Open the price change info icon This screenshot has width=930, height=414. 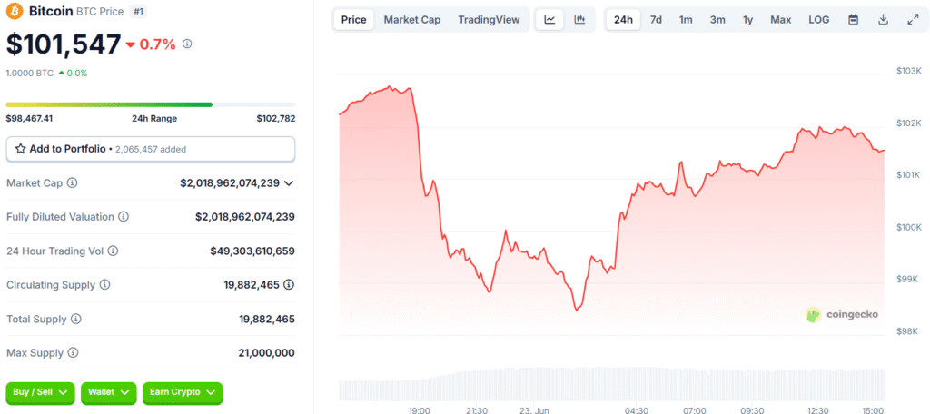pos(187,44)
